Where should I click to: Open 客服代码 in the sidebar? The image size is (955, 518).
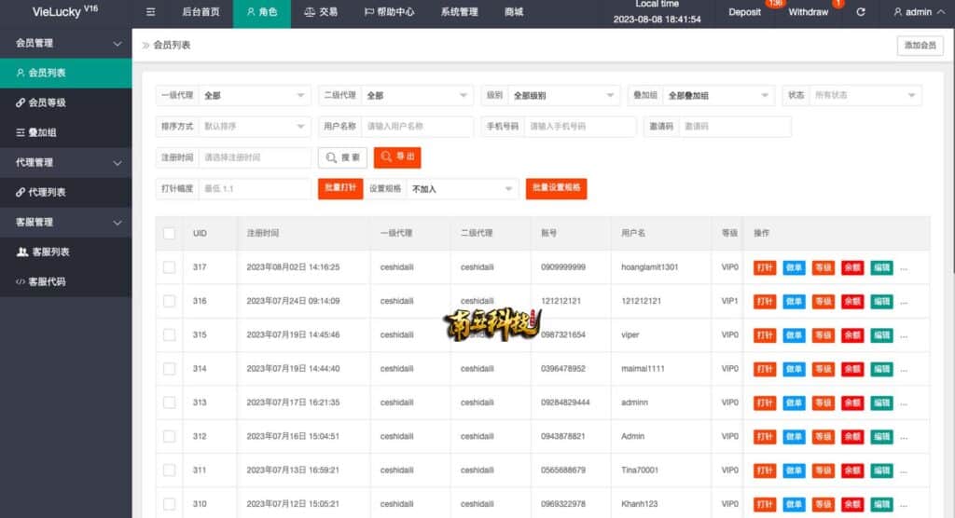66,281
